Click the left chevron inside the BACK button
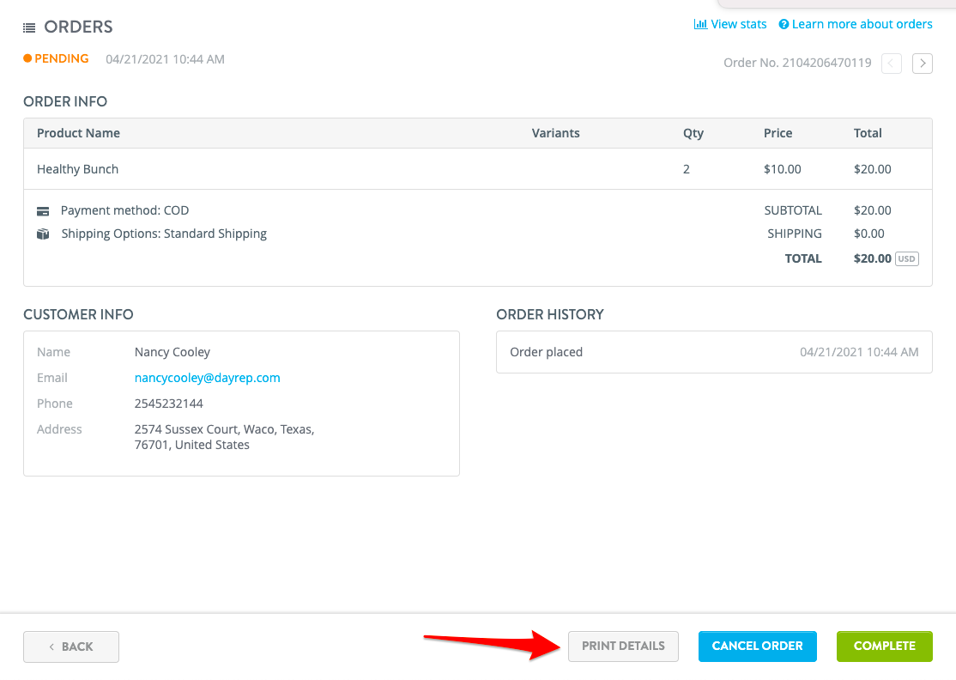 tap(52, 646)
